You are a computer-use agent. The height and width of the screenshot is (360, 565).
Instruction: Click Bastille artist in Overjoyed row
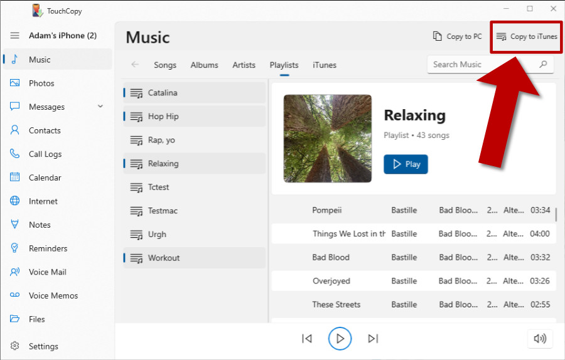[x=404, y=281]
